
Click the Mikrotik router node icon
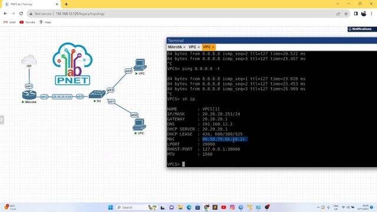click(x=29, y=95)
